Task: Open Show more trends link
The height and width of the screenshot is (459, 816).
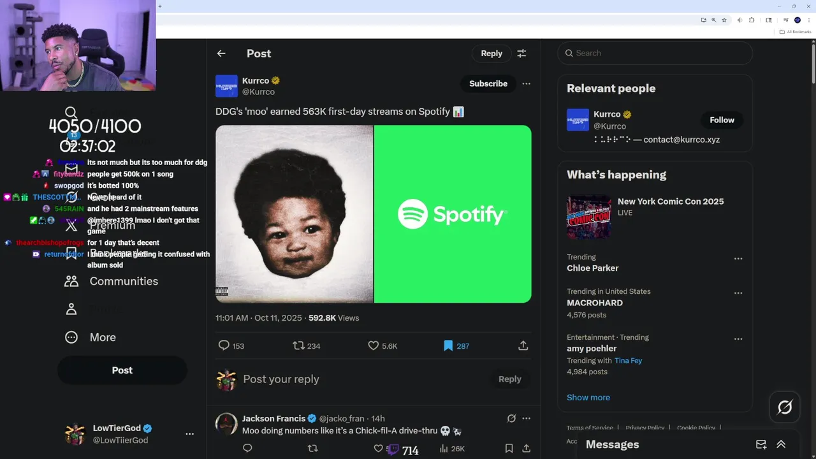Action: tap(588, 397)
